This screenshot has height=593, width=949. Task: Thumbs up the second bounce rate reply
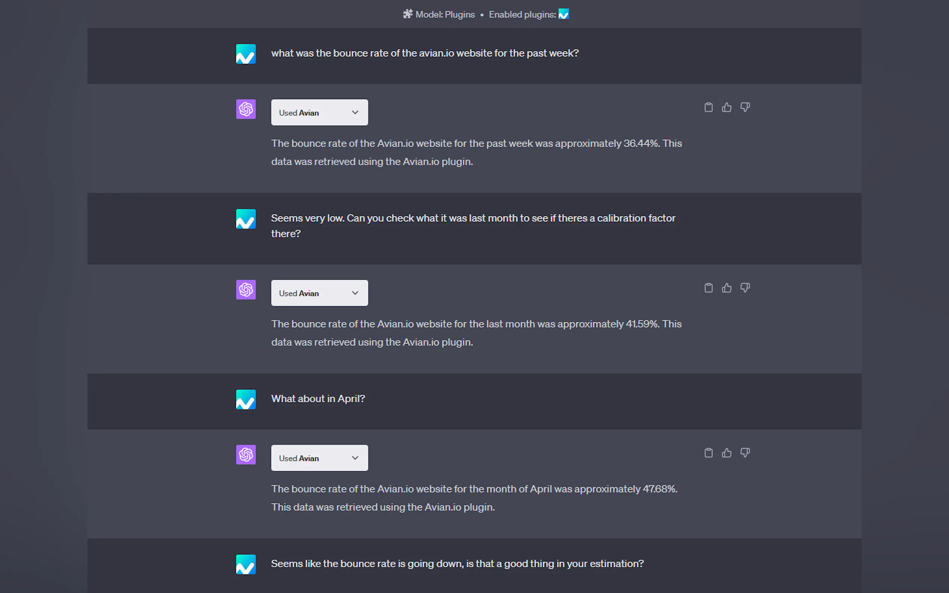click(726, 288)
